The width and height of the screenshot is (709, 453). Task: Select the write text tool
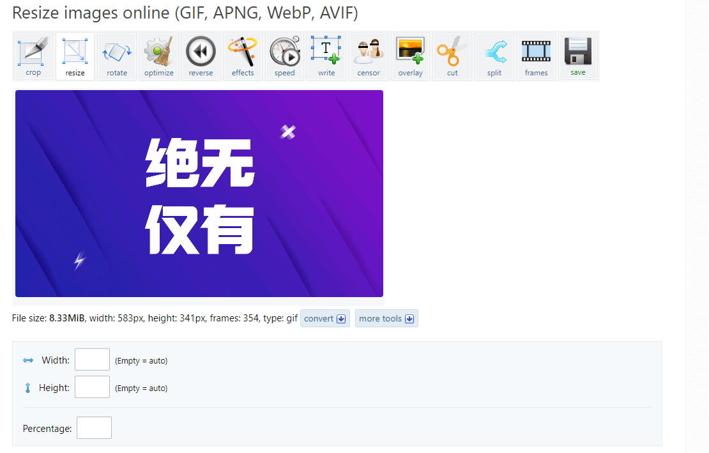(x=326, y=56)
